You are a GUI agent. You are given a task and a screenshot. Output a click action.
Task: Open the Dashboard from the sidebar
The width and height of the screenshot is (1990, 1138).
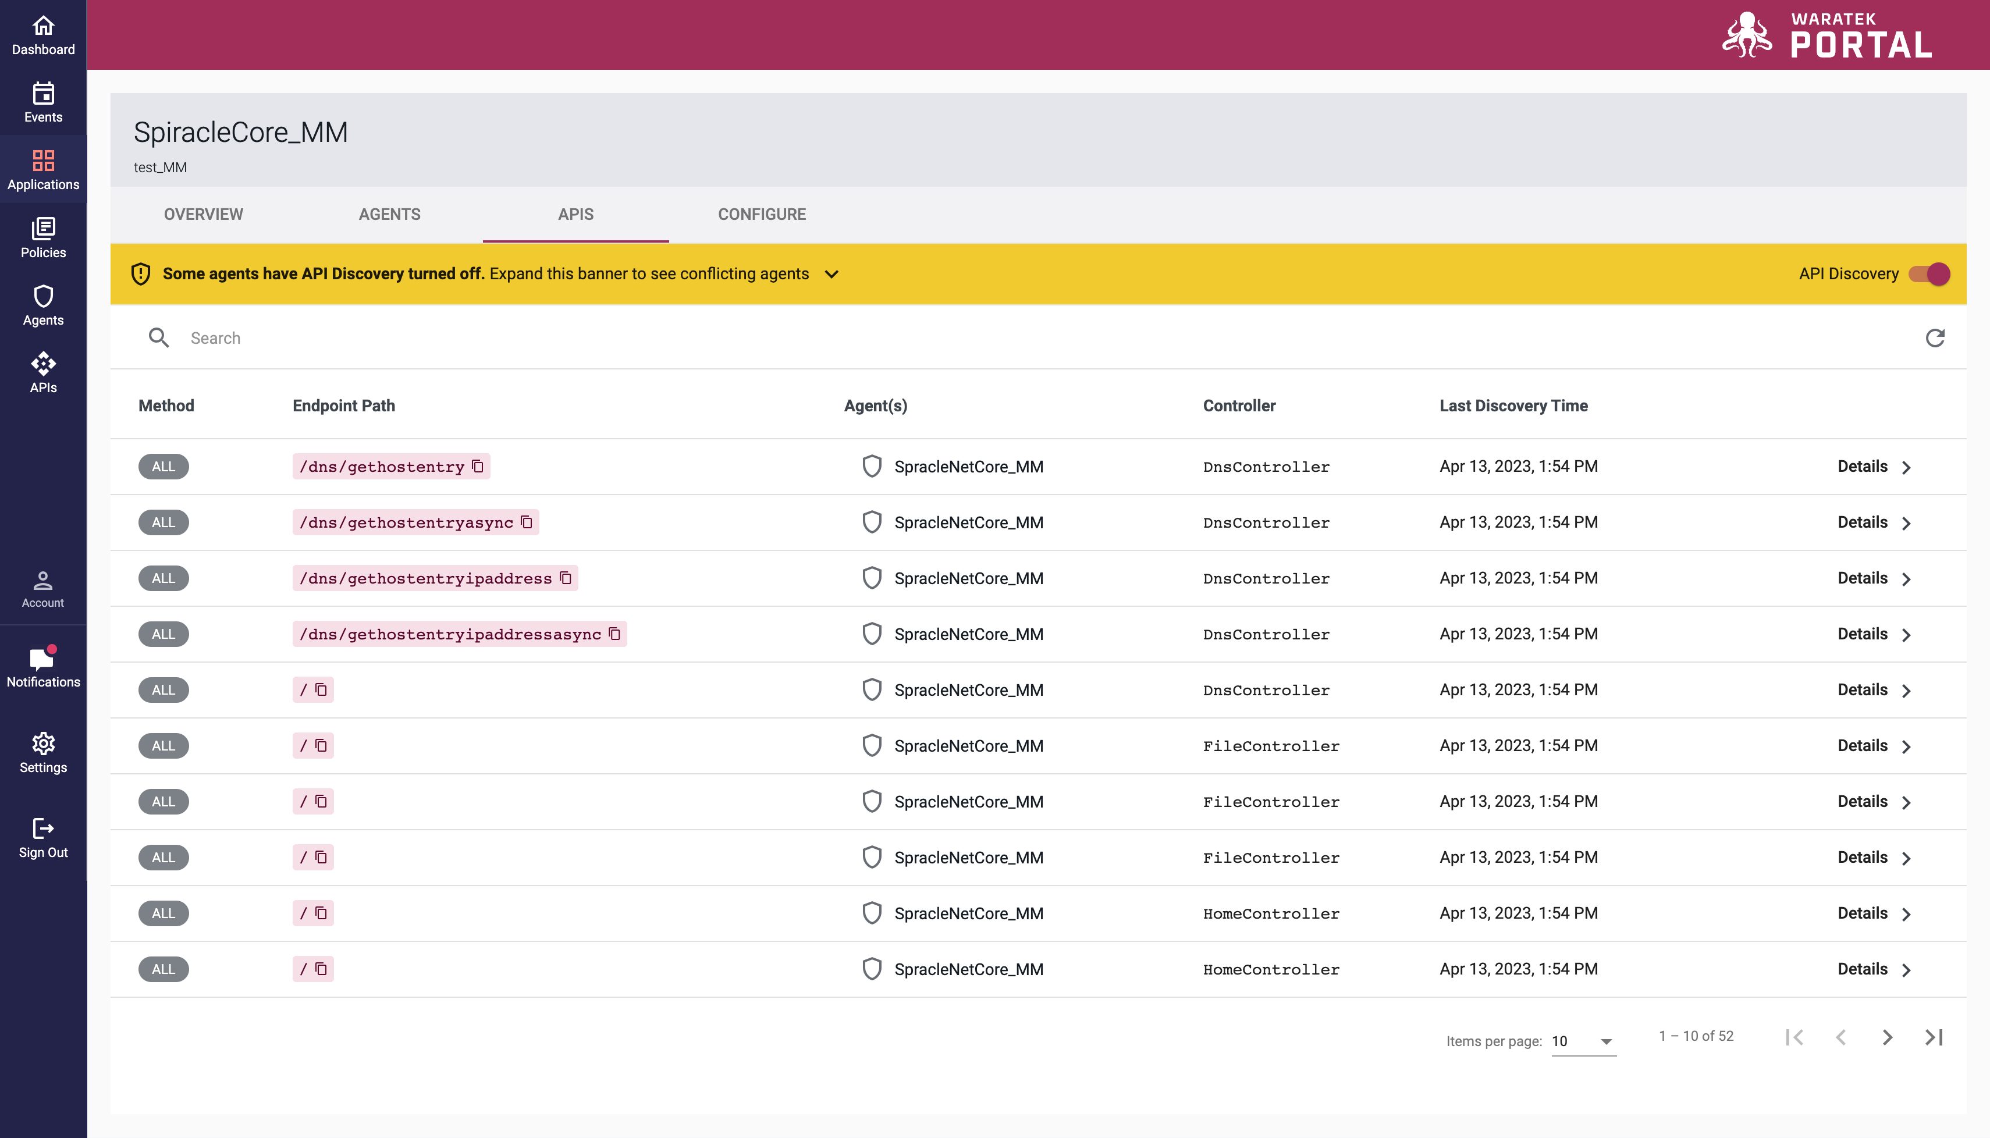point(43,34)
